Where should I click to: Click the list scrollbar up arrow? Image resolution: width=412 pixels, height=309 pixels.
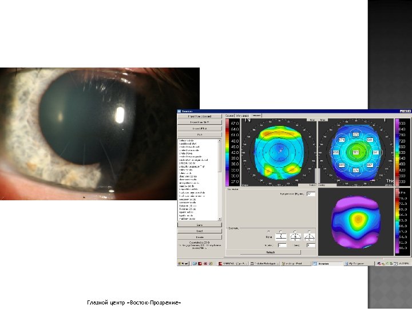tap(220, 141)
